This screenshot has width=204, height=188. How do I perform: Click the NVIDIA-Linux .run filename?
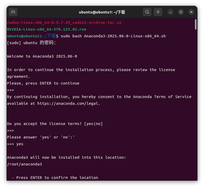coord(47,29)
